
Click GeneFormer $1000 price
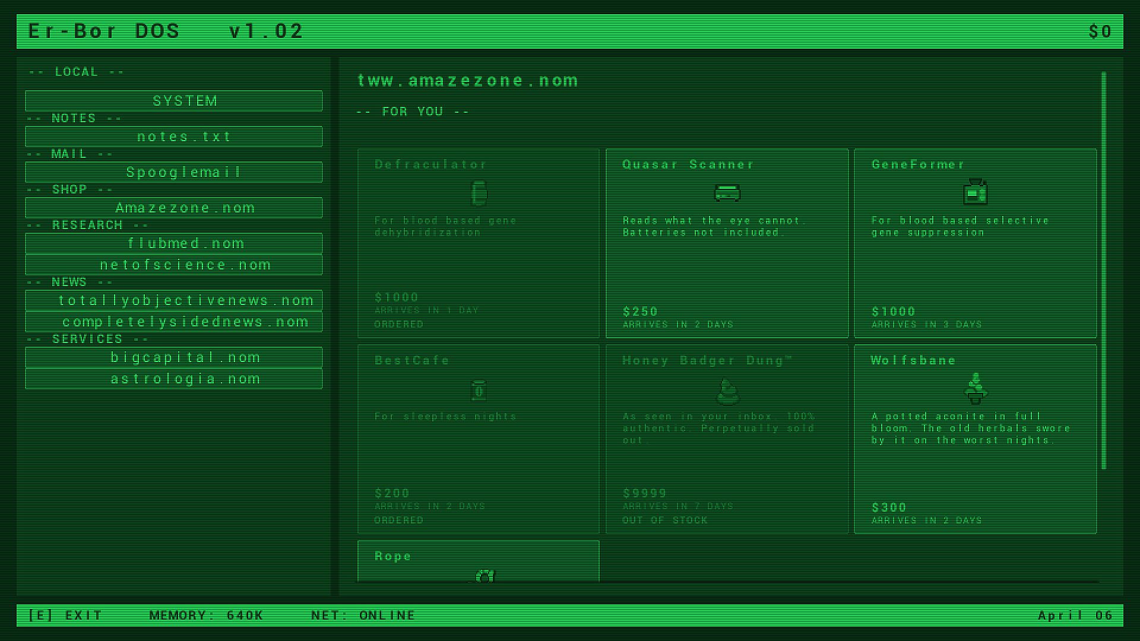coord(894,312)
